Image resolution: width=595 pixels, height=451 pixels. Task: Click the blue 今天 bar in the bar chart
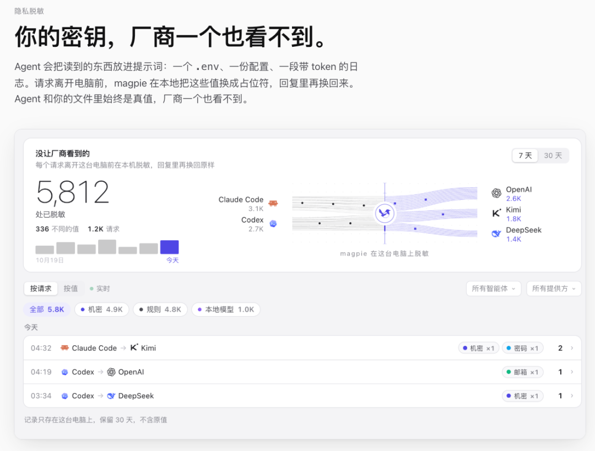169,247
